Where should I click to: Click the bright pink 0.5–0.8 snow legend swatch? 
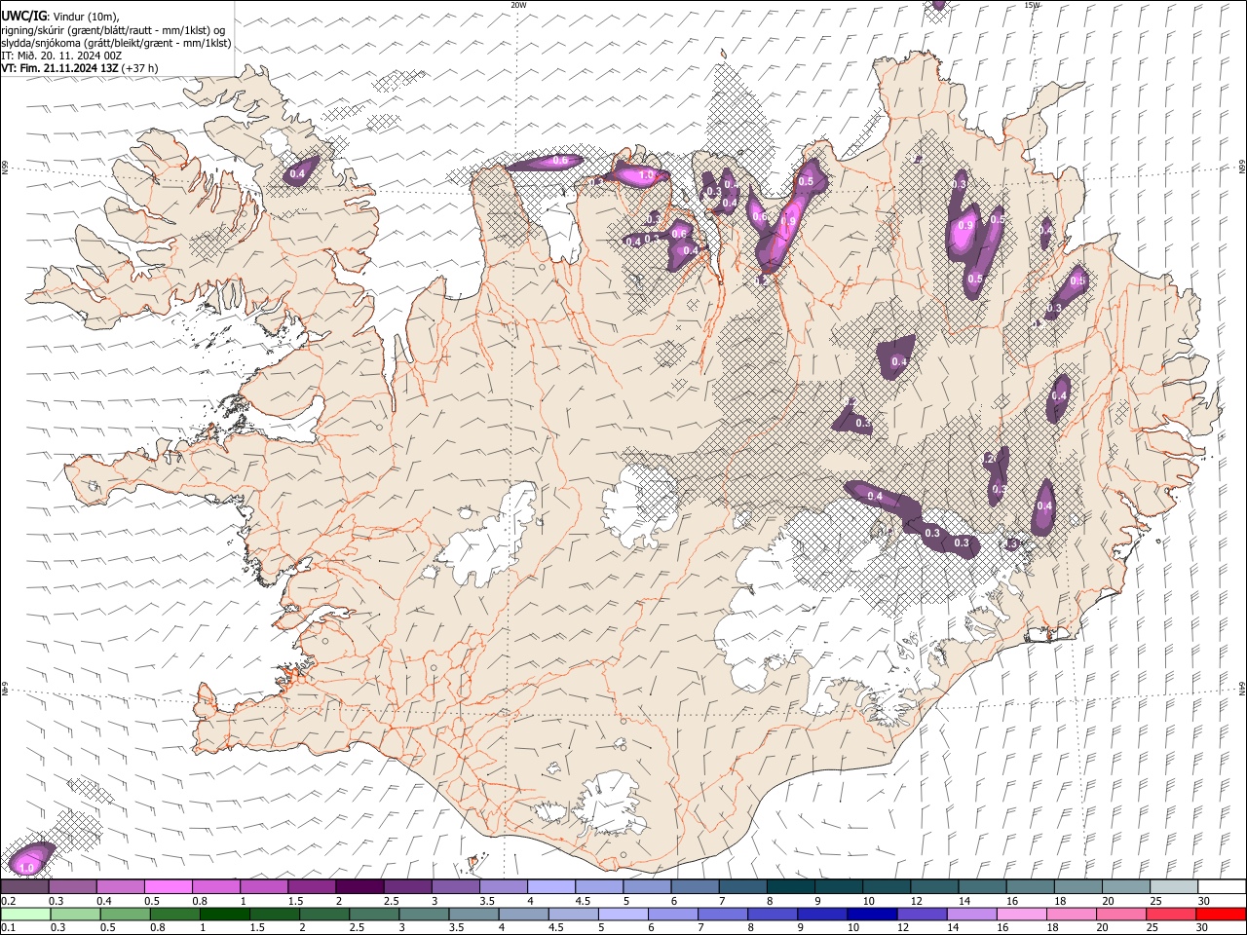point(168,886)
